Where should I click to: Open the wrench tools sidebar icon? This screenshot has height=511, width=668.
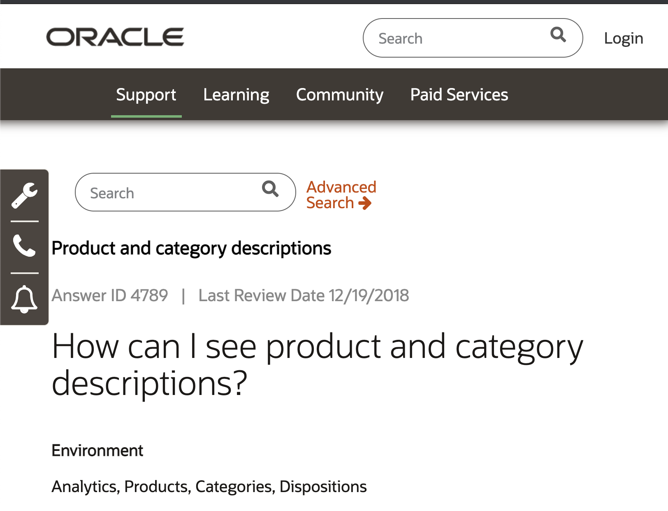[24, 195]
